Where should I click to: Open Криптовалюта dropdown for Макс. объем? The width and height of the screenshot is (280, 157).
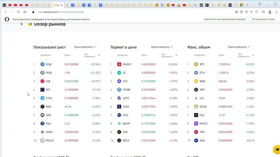(x=239, y=47)
